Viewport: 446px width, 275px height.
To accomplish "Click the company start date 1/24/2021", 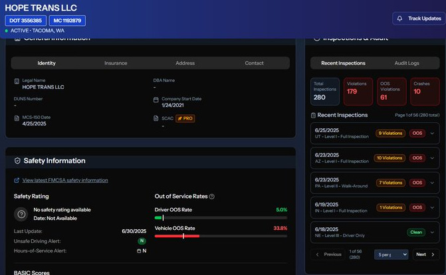I will pos(173,105).
